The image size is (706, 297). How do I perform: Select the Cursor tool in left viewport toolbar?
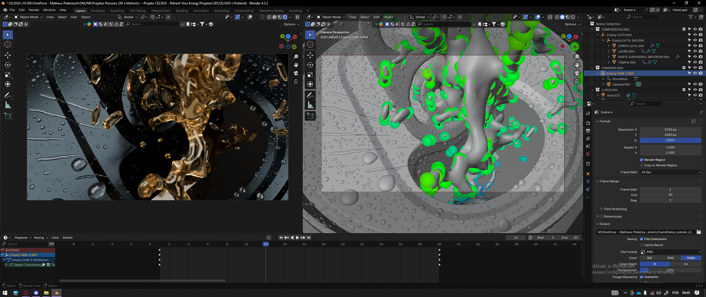click(x=8, y=44)
